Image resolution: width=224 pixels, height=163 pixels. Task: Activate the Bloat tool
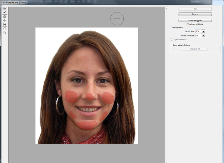click(x=5, y=21)
